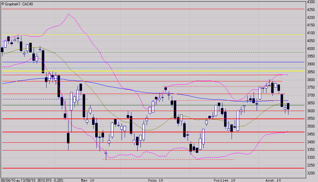Screen dimensions: 318x182
Task: Click the 3900 price scale label
Action: [311, 64]
